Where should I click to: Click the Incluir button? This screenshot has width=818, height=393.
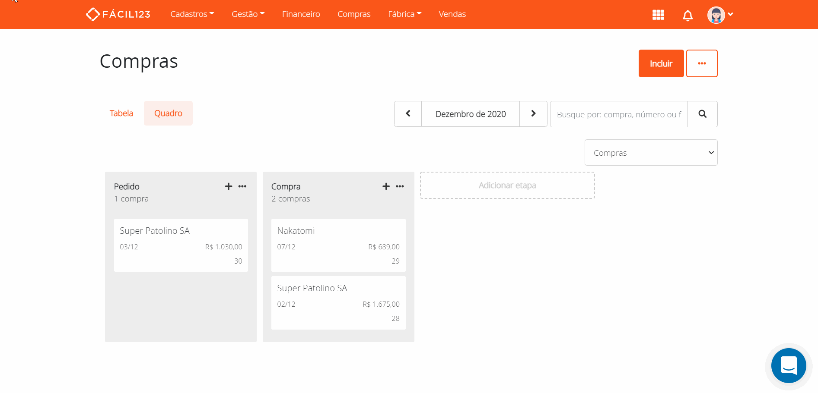coord(661,63)
